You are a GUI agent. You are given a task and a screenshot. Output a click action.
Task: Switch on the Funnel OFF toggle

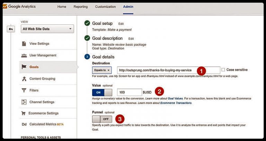(x=102, y=119)
